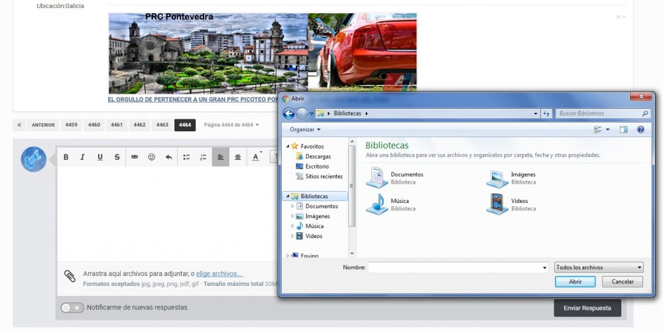
Task: Open the Vídeos library icon
Action: [x=497, y=204]
